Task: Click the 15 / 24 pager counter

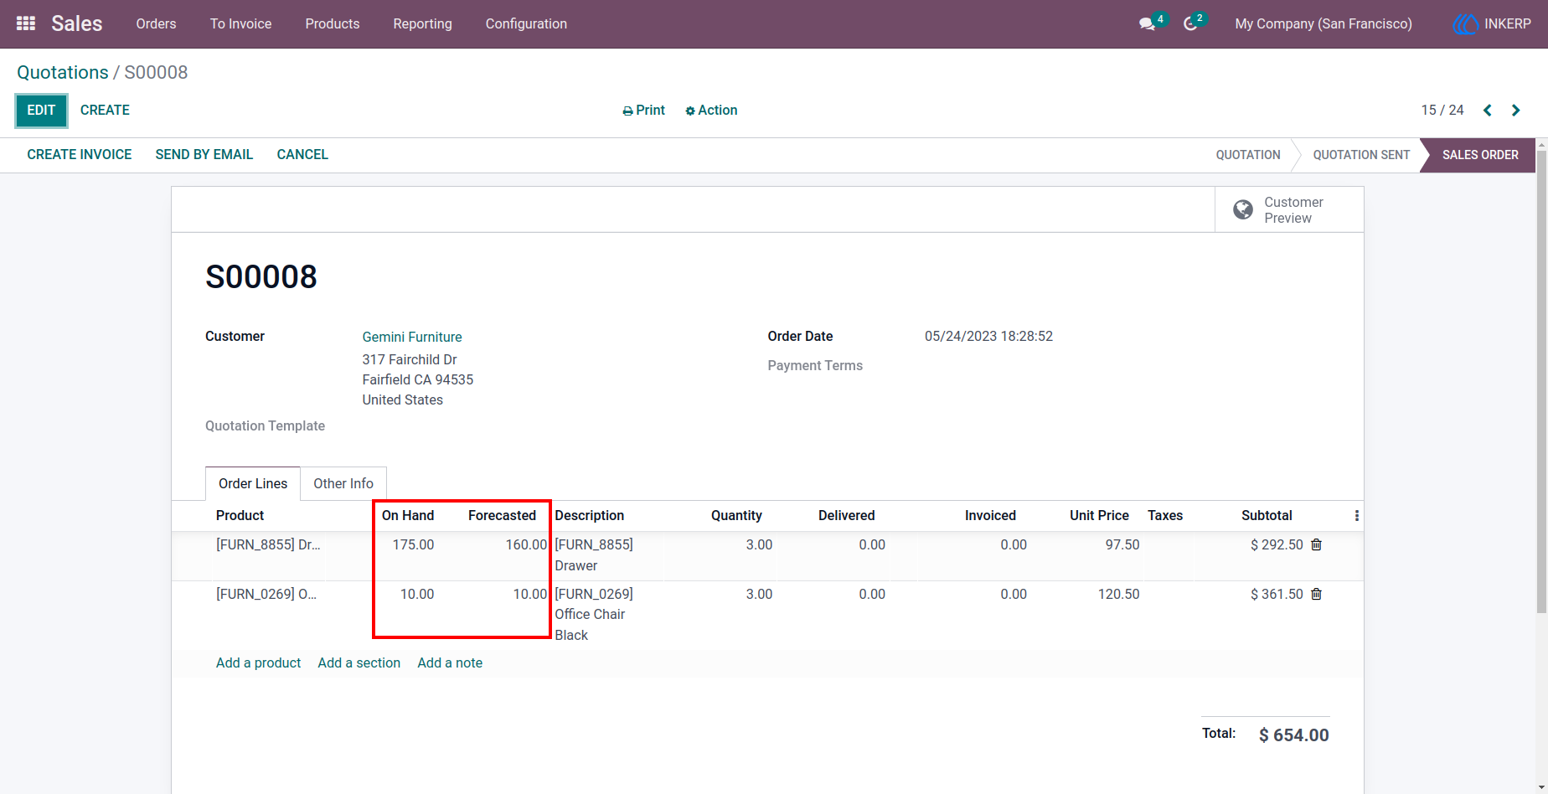Action: click(x=1442, y=111)
